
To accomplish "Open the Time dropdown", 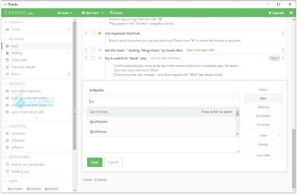I will pyautogui.click(x=263, y=136).
